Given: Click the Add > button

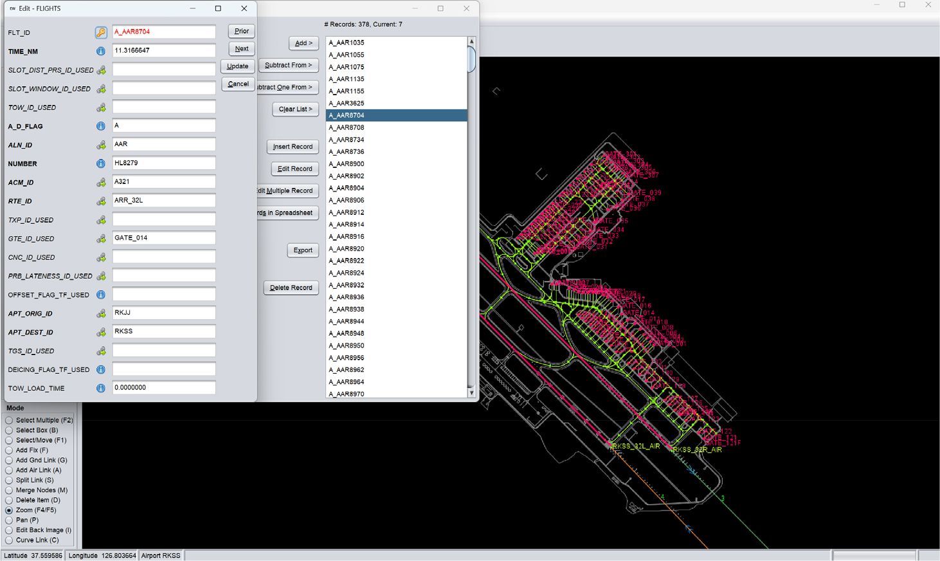Looking at the screenshot, I should click(x=303, y=43).
